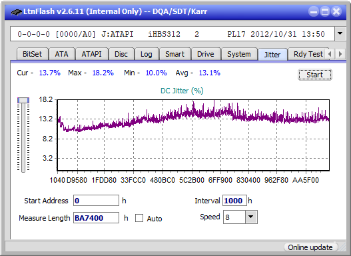
Task: Go to the System tab
Action: pos(239,54)
